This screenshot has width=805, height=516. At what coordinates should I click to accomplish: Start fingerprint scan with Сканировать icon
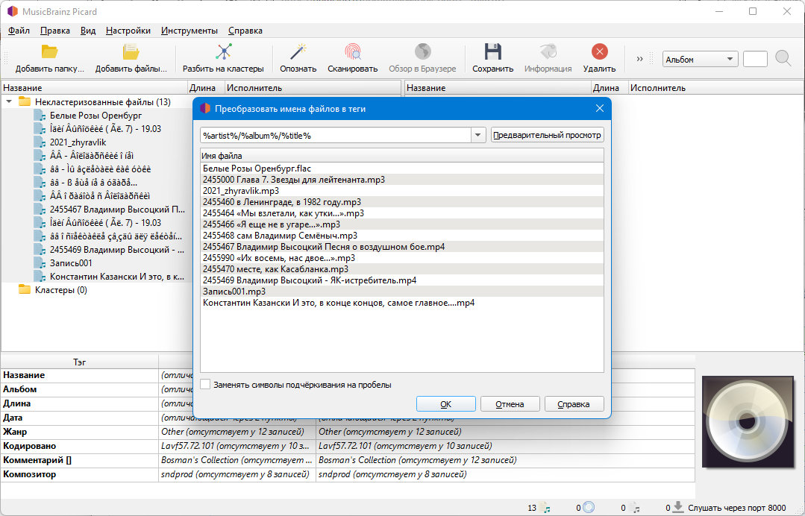(x=352, y=51)
